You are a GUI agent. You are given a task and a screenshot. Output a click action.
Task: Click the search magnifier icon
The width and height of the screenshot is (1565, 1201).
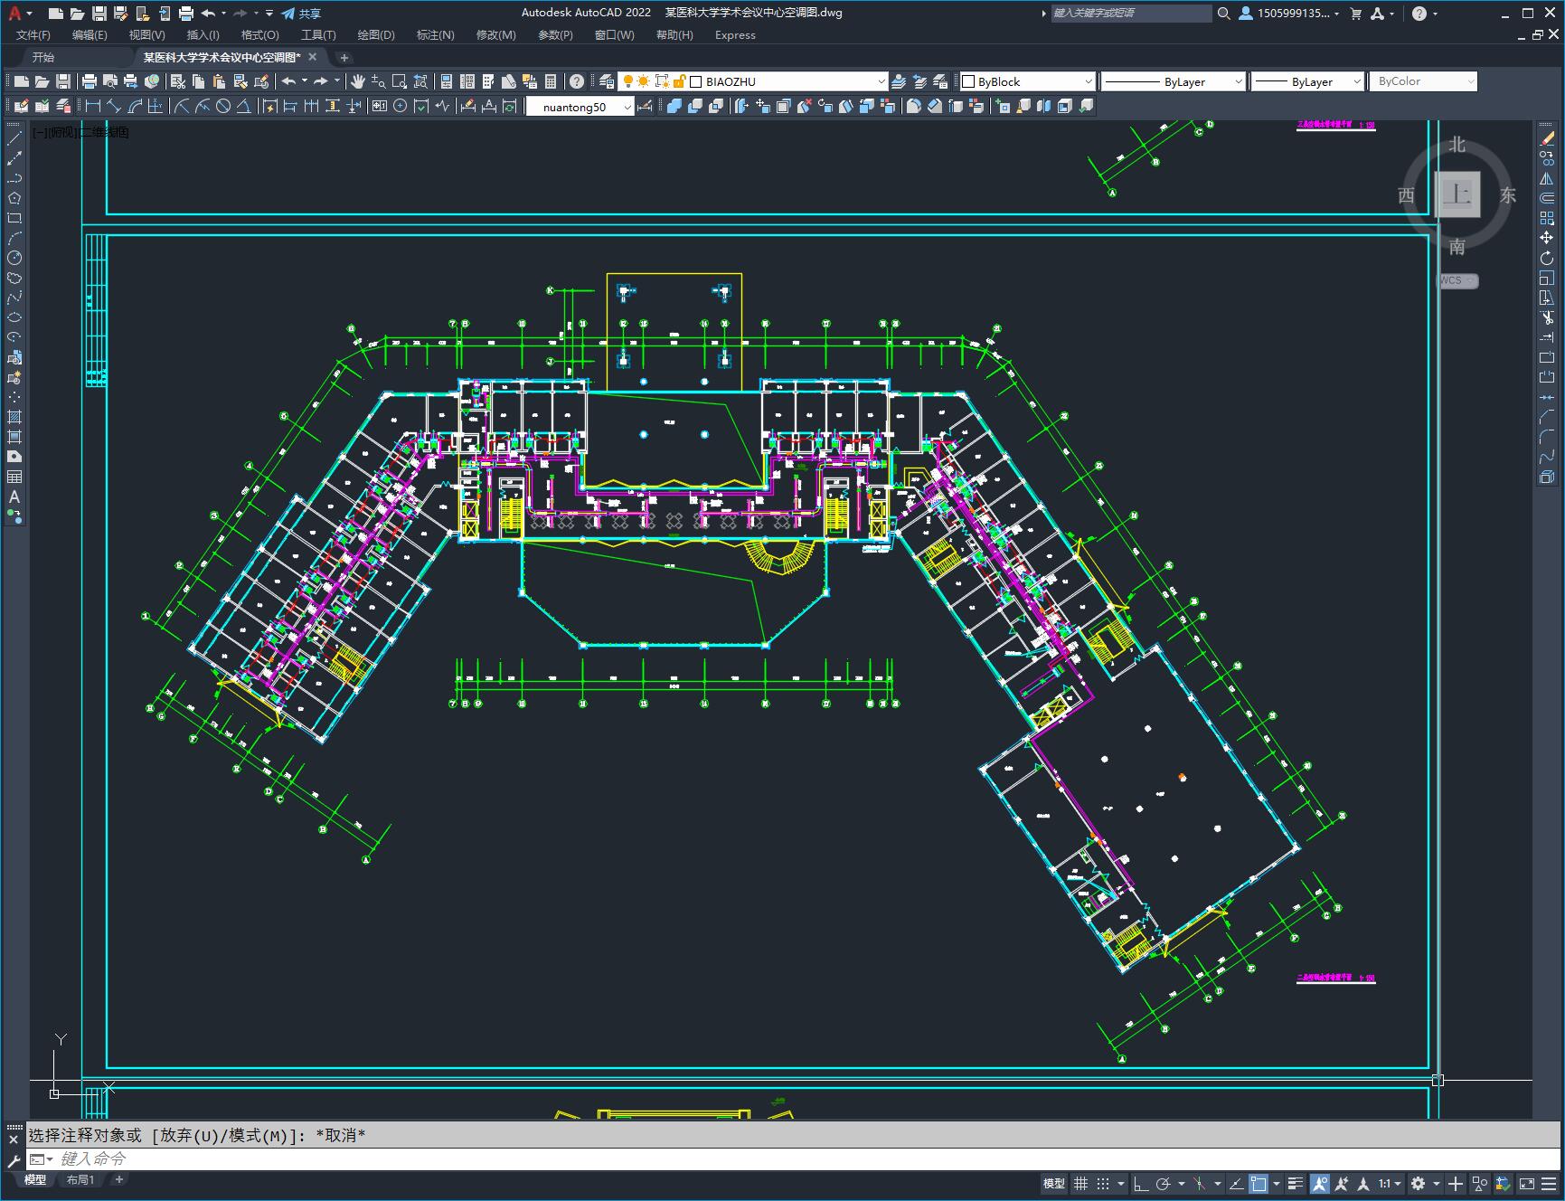(1223, 14)
